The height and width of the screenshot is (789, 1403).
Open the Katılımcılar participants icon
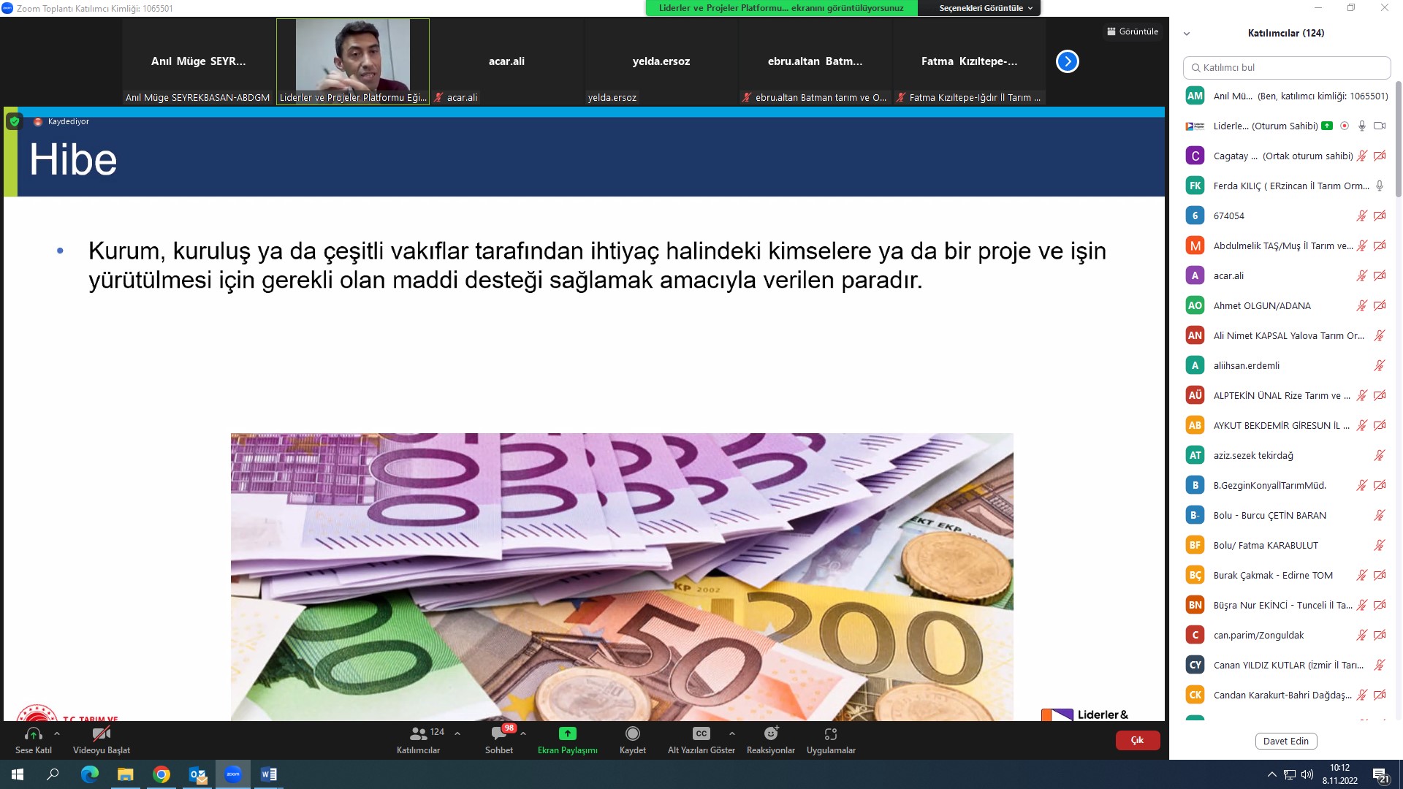419,733
